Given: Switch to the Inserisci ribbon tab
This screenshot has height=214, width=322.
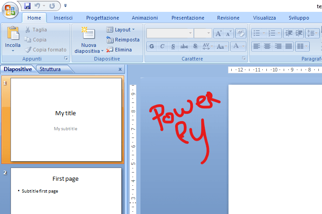Looking at the screenshot, I should [63, 18].
